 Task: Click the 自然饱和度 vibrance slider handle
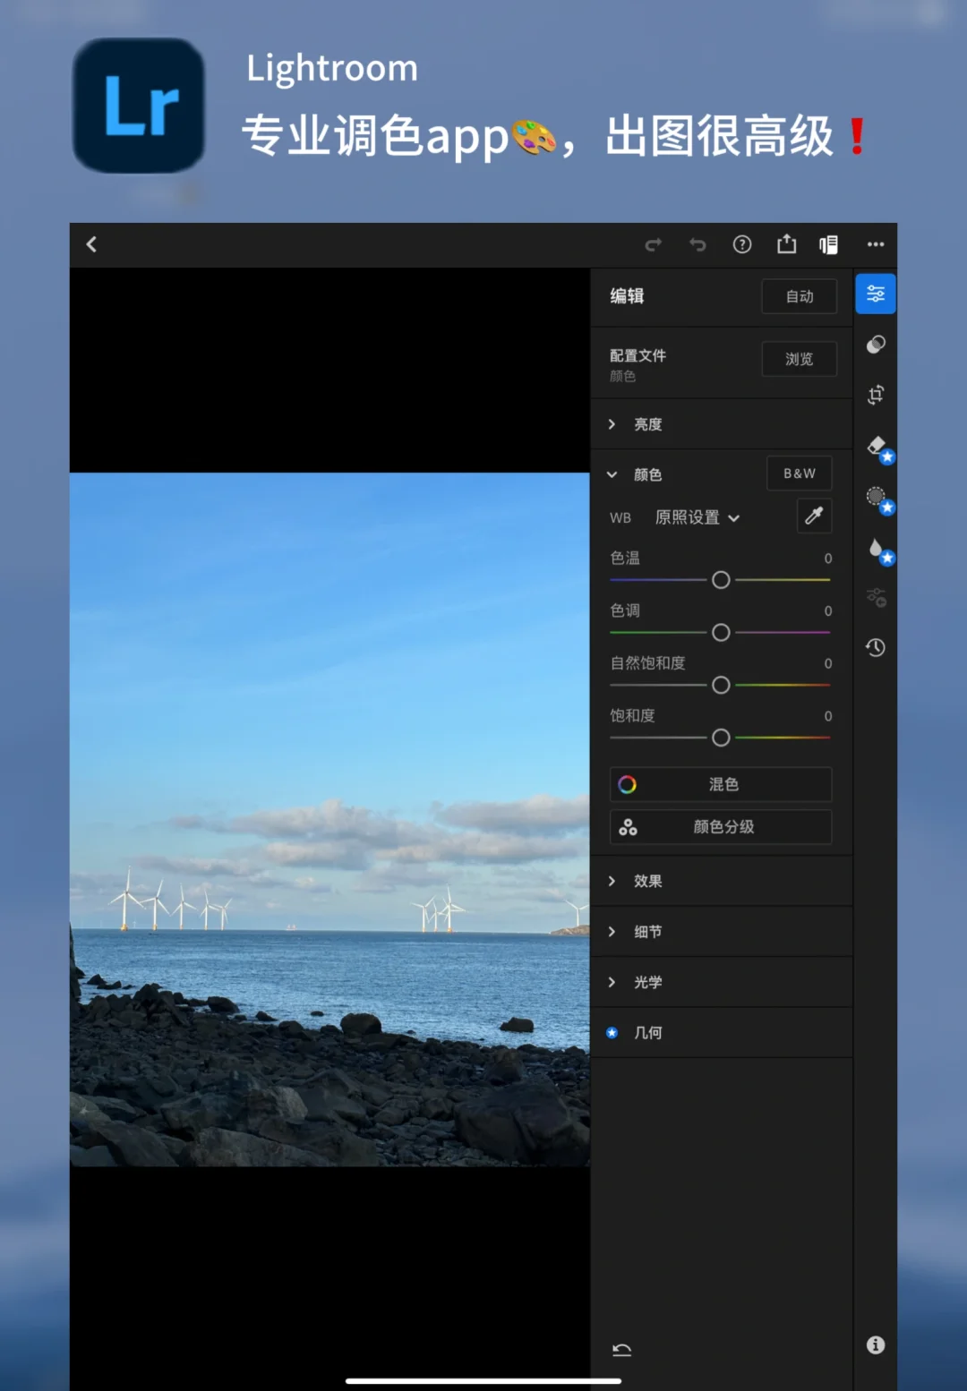click(x=721, y=685)
